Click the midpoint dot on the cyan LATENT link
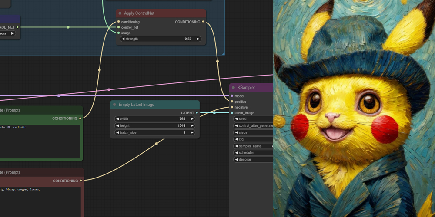Image resolution: width=435 pixels, height=217 pixels. point(214,113)
